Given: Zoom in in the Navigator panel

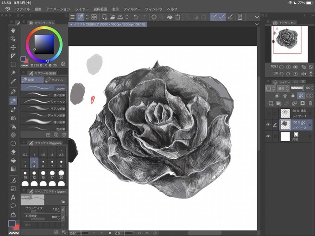Looking at the screenshot, I should 288,67.
